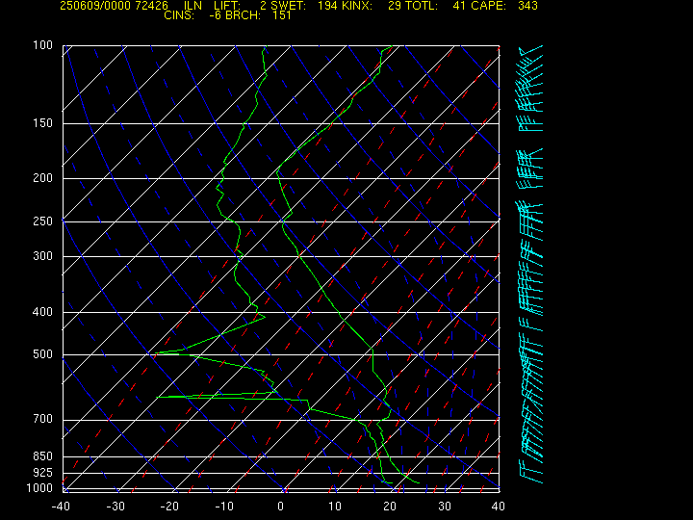This screenshot has height=520, width=693.
Task: Click the 300 pressure level label
Action: click(43, 256)
